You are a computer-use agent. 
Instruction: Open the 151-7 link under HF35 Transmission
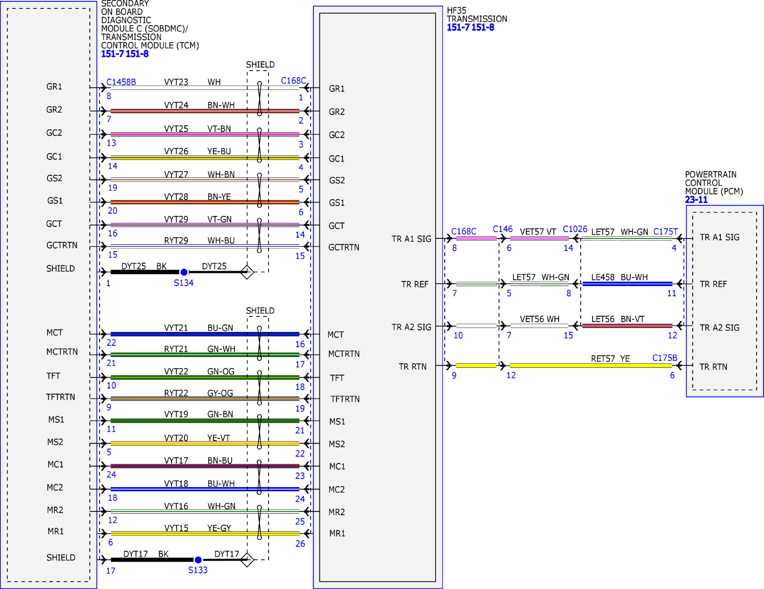click(458, 28)
